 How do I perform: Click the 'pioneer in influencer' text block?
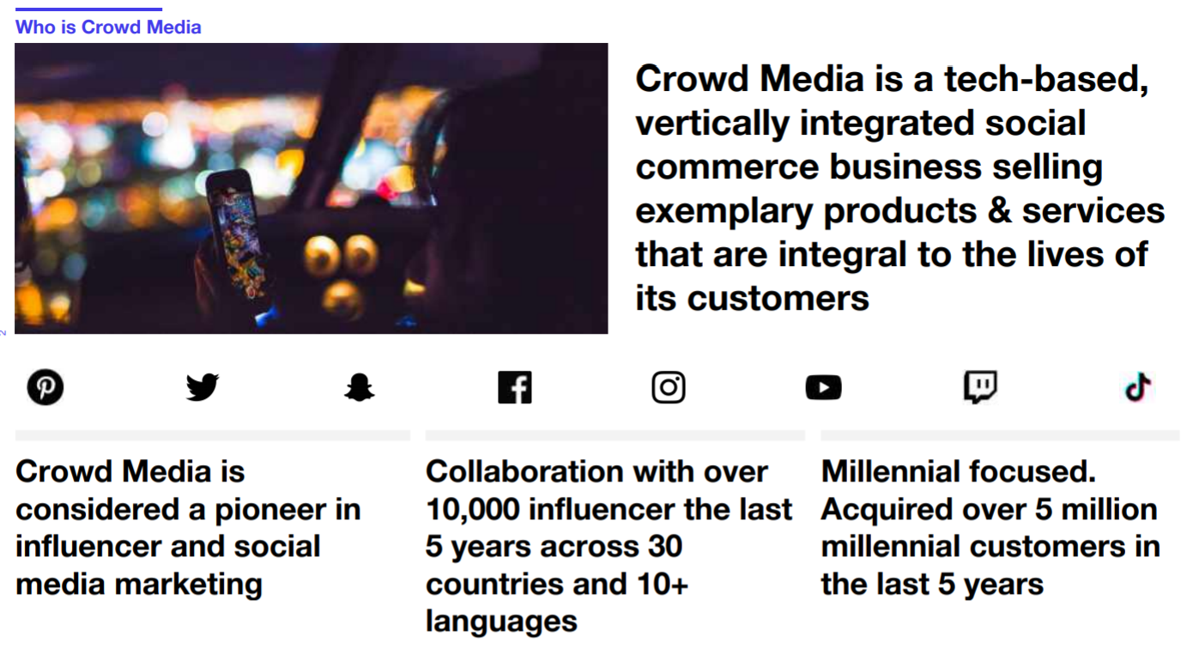click(x=188, y=528)
